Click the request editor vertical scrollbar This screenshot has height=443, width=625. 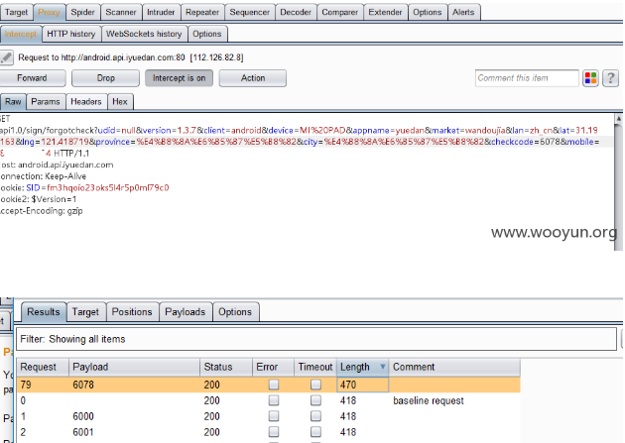[618, 182]
